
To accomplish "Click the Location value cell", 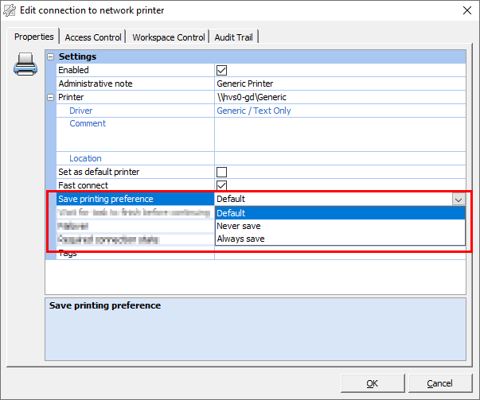I will (x=340, y=158).
